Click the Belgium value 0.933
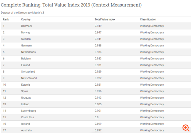Viewport: 191px width, 133px height. pos(98,59)
